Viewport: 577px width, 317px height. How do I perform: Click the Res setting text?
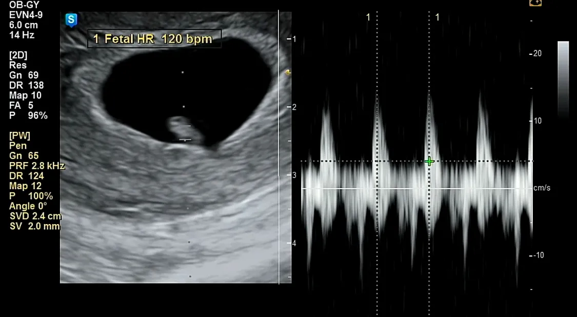coord(17,65)
